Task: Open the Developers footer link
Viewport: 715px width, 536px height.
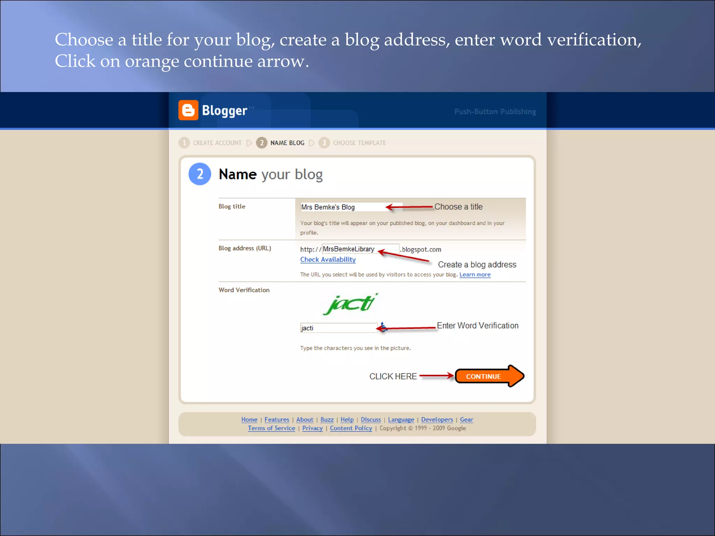Action: 437,419
